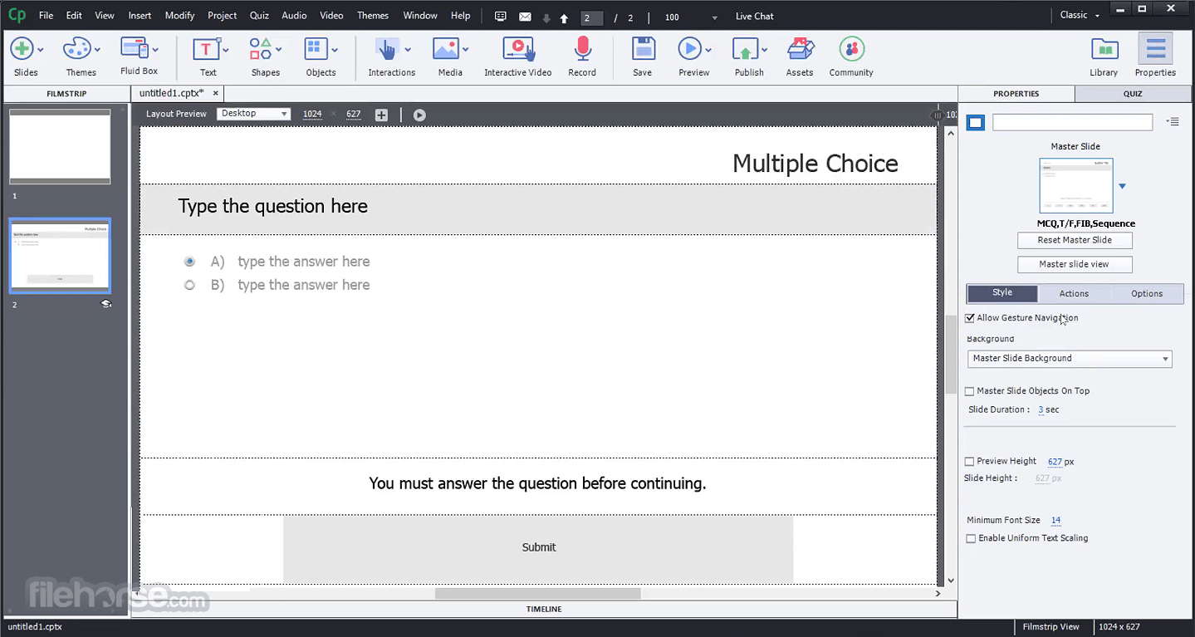The image size is (1195, 637).
Task: Click the horizontal scrollbar thumb under the slide
Action: pyautogui.click(x=537, y=594)
